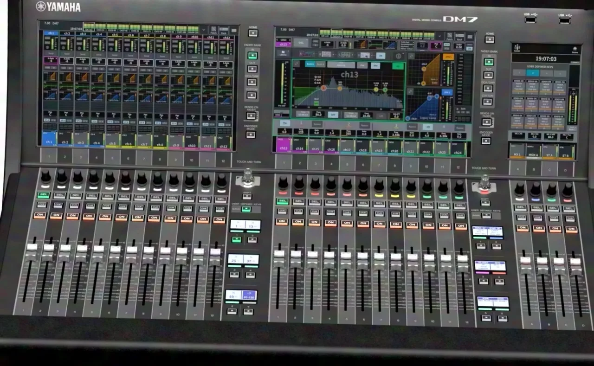The image size is (594, 366).
Task: Toggle the ON key of left bay channel 1
Action: 39,215
